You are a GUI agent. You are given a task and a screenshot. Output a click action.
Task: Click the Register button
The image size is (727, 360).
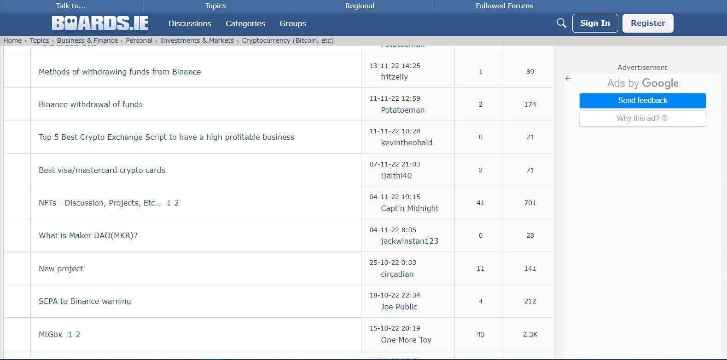(x=648, y=23)
